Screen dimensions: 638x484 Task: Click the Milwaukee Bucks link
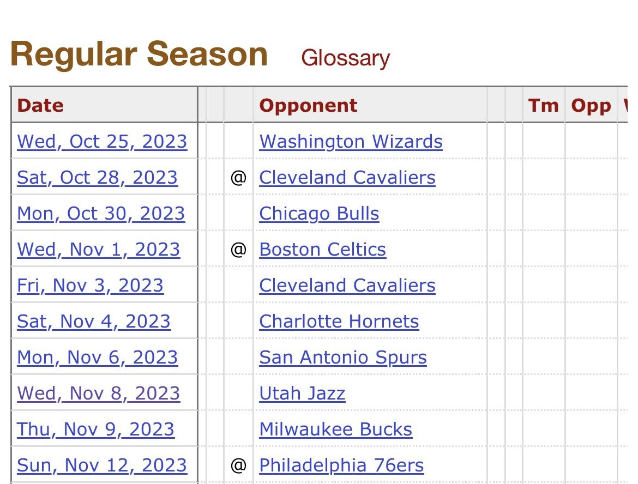coord(335,429)
